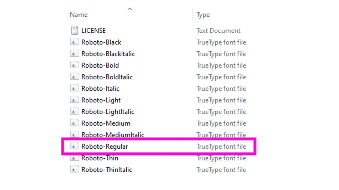This screenshot has height=190, width=339.
Task: Sort files by the Type column header
Action: [203, 15]
